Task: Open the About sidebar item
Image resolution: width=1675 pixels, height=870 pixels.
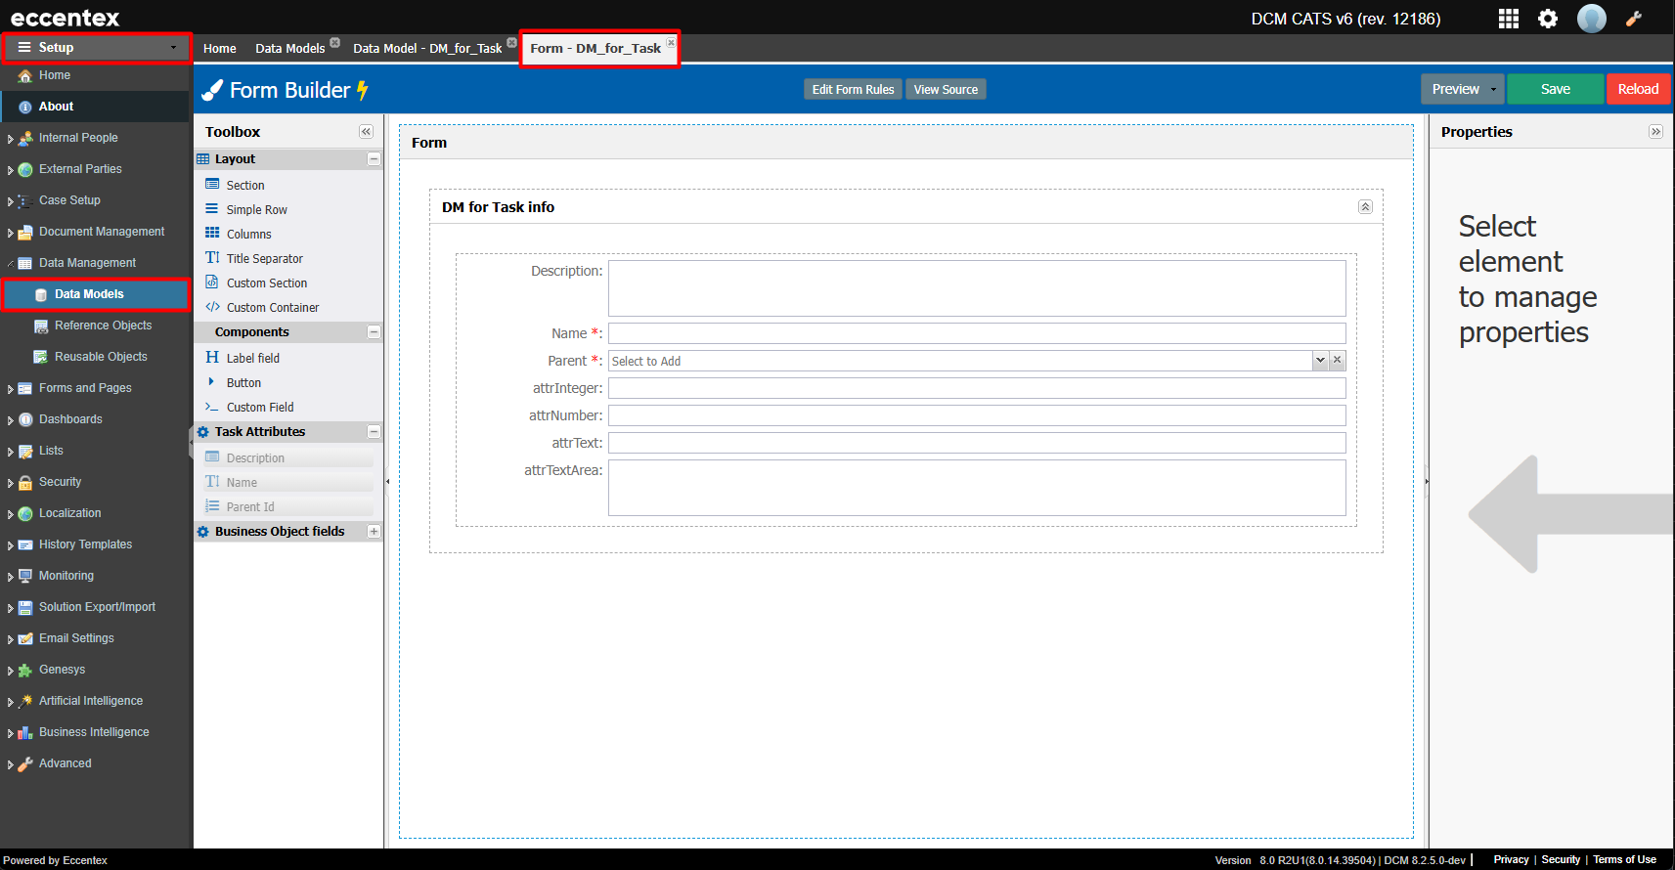Action: 95,107
